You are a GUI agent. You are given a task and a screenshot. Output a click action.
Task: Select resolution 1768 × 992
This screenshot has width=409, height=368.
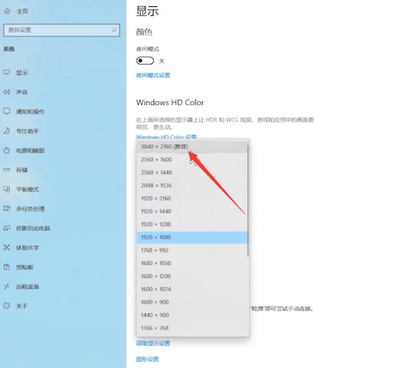(192, 250)
